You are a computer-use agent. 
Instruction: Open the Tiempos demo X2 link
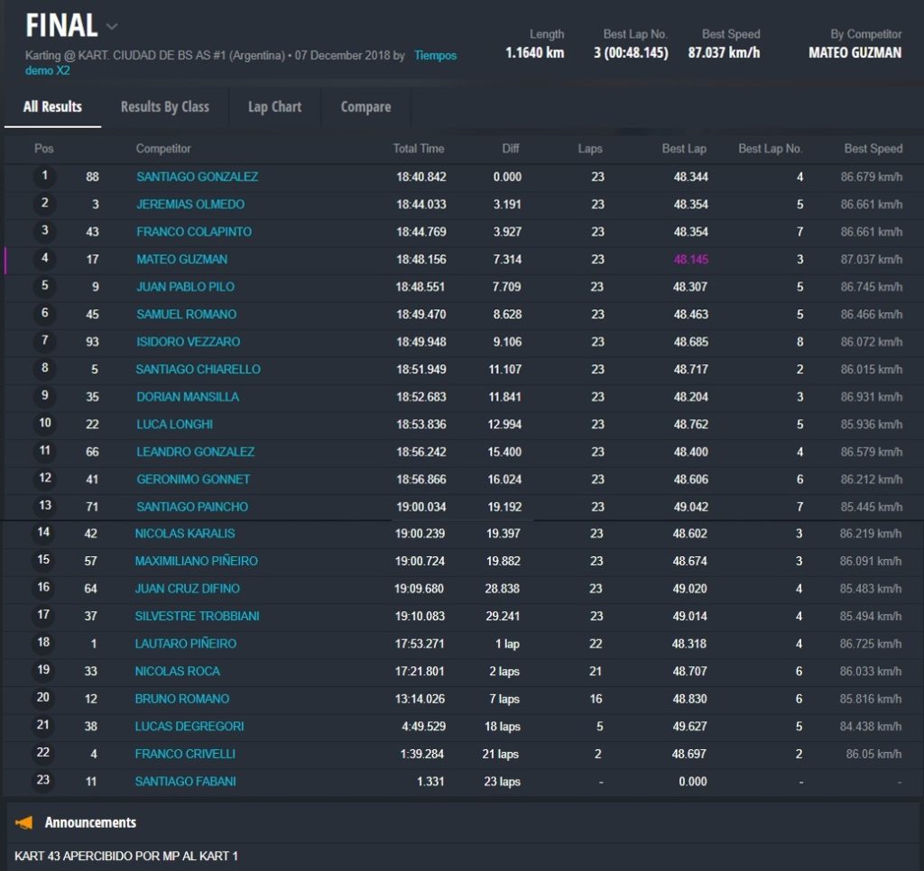[435, 56]
